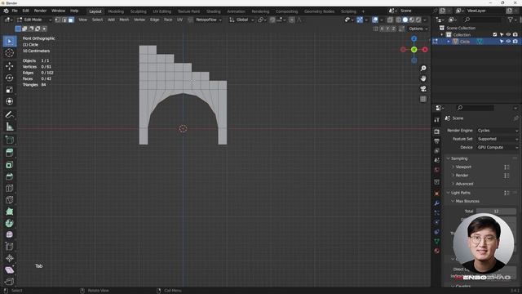Choose the Move tool
522x294 pixels.
click(x=9, y=65)
